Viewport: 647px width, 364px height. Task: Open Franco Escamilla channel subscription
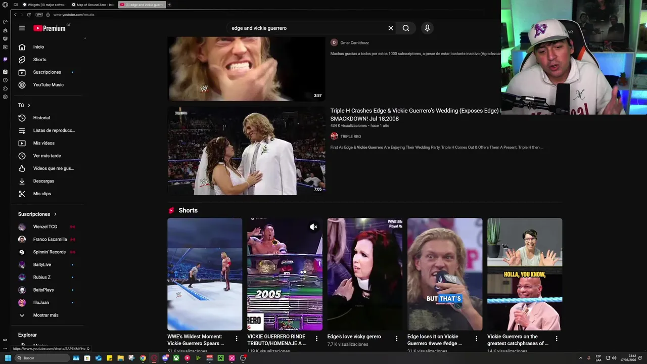pos(48,240)
